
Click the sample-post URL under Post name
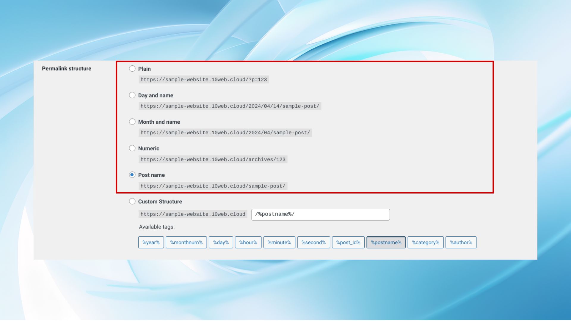coord(212,186)
